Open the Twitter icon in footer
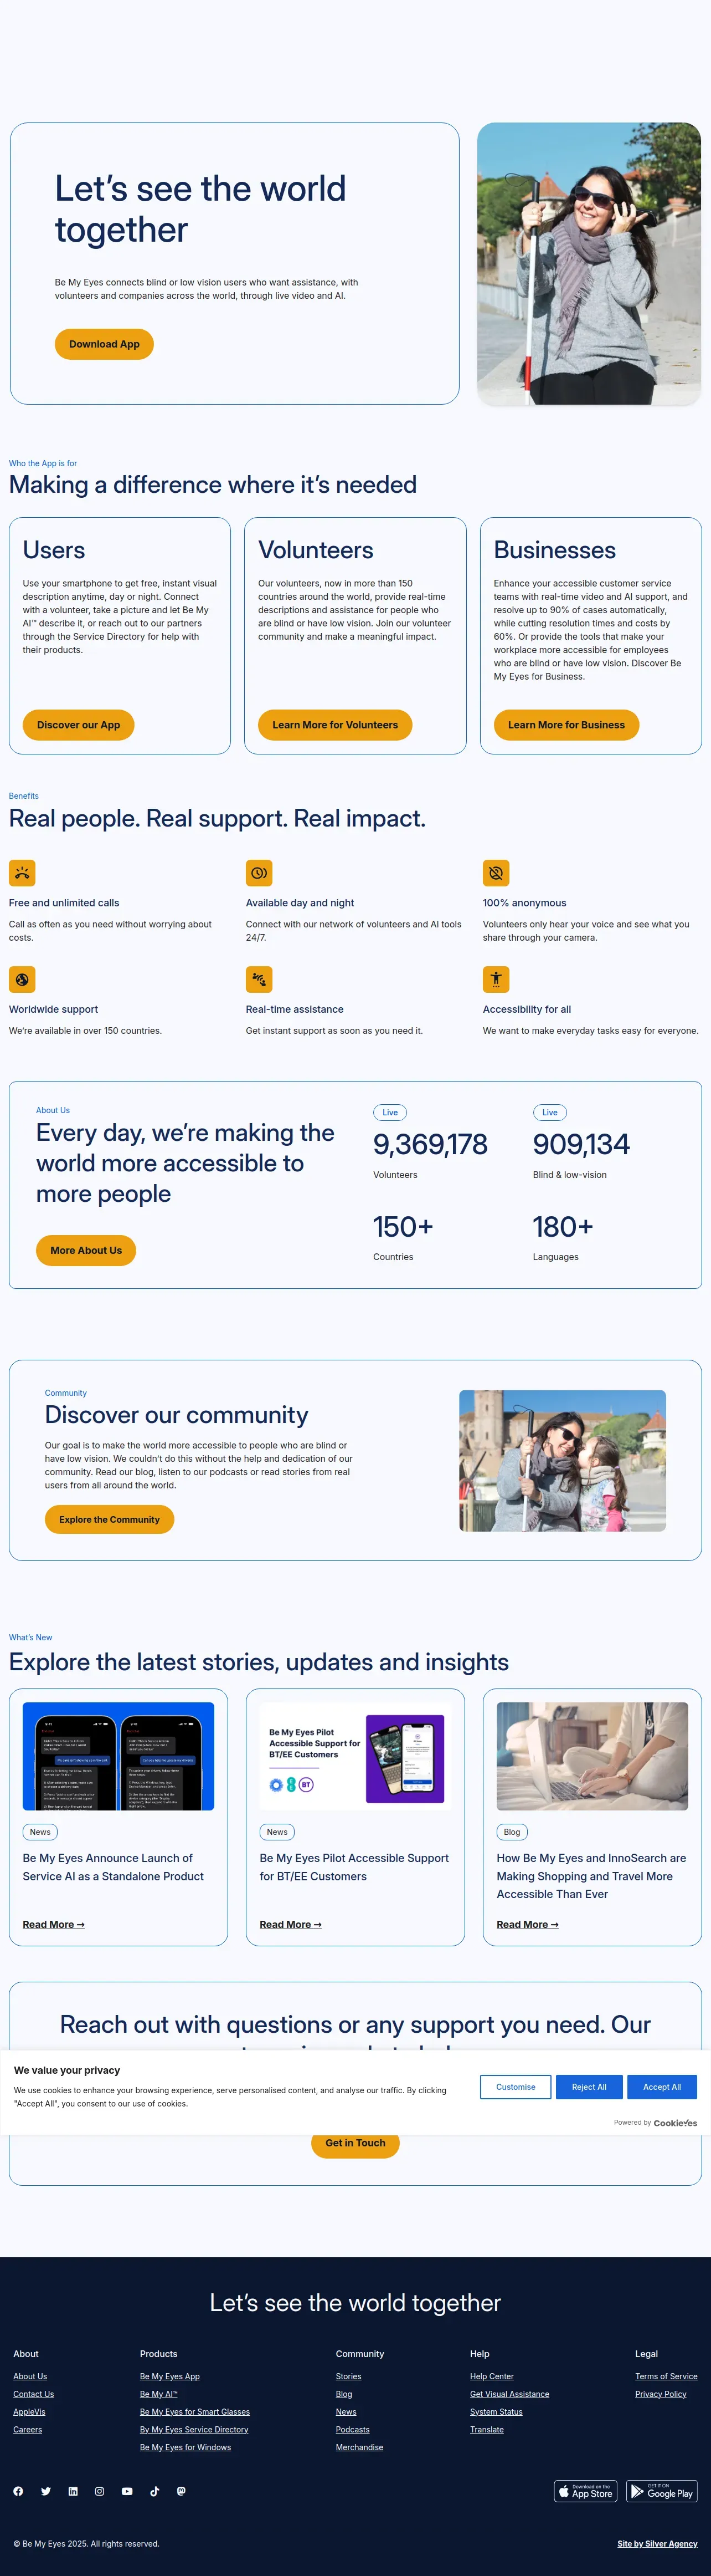 coord(46,2491)
